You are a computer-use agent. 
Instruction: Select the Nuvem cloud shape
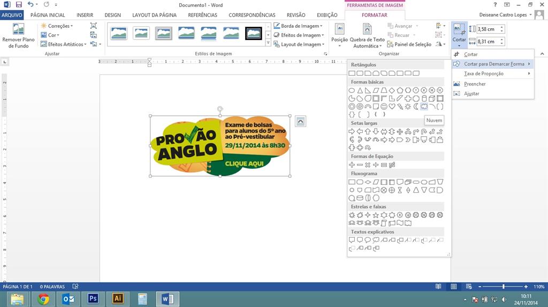pyautogui.click(x=424, y=106)
